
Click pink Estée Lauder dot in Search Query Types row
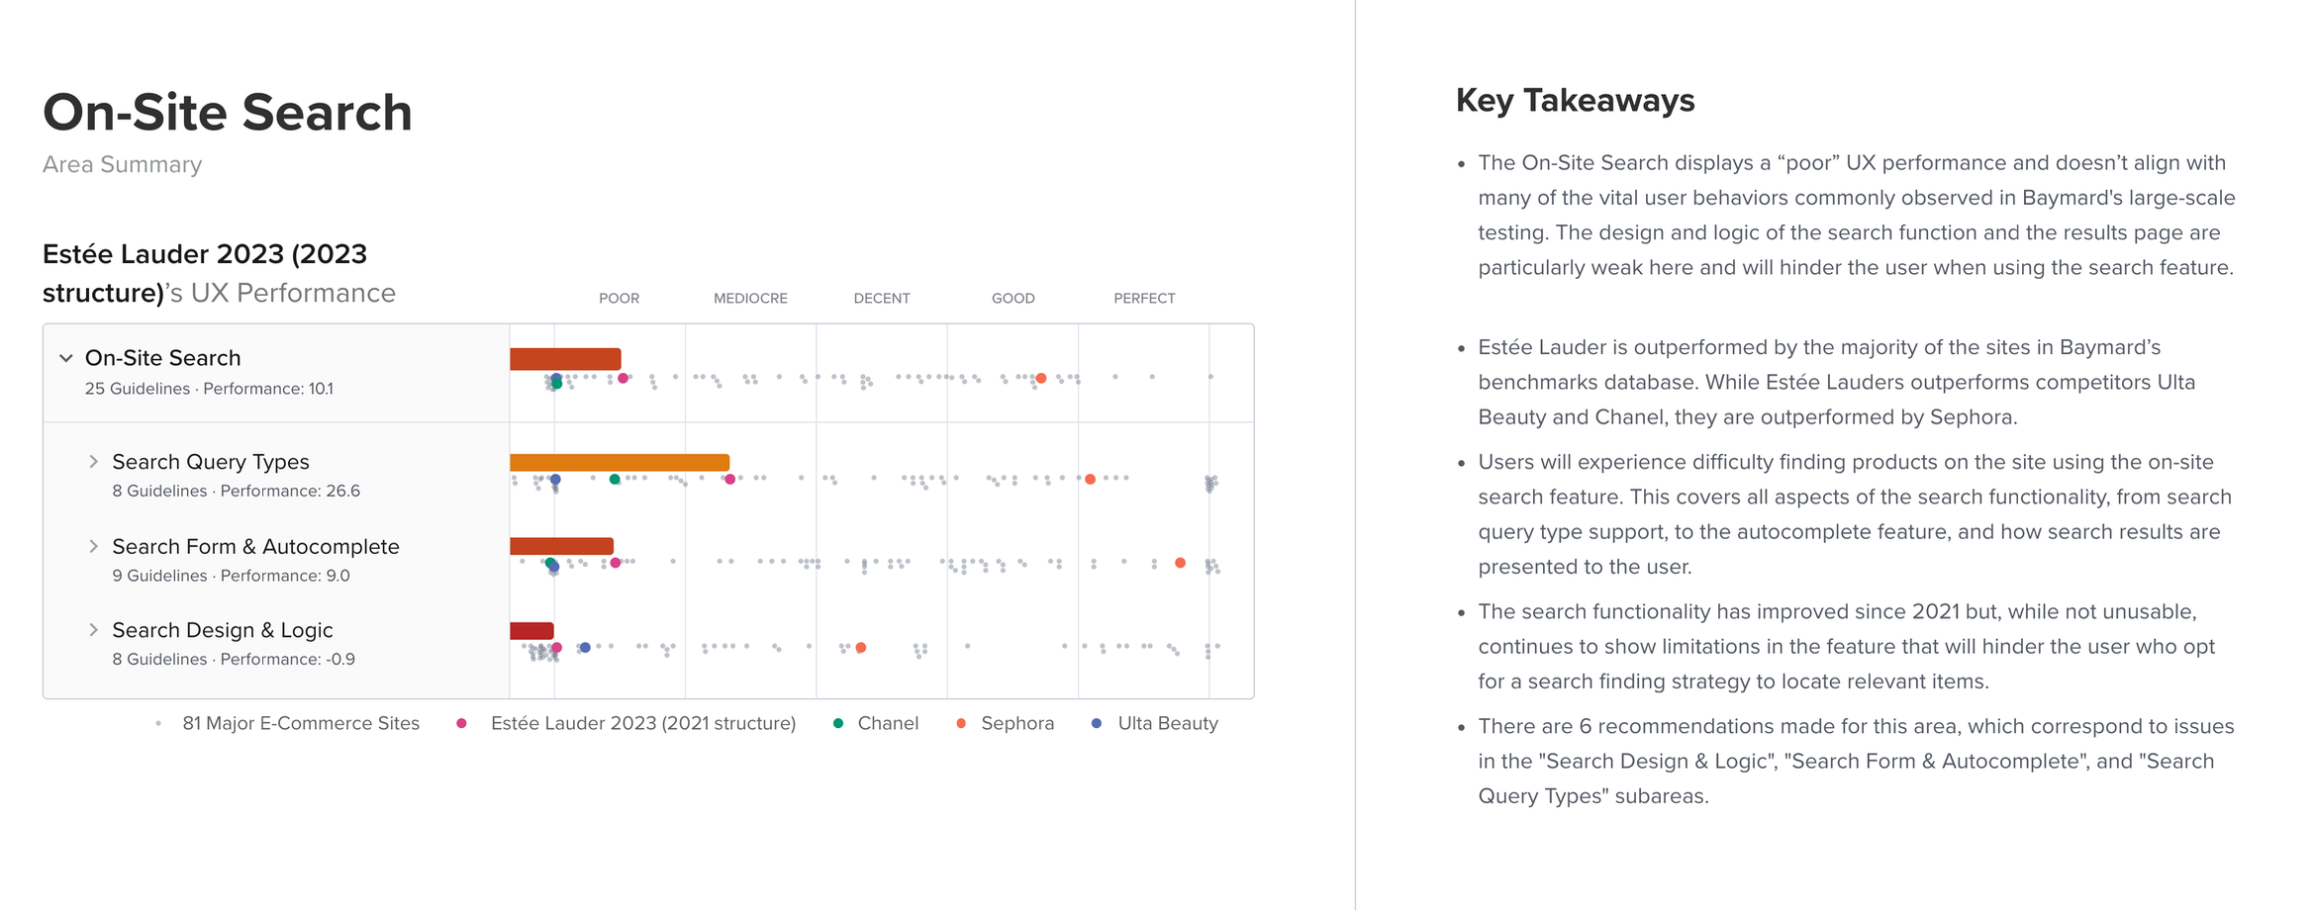729,479
